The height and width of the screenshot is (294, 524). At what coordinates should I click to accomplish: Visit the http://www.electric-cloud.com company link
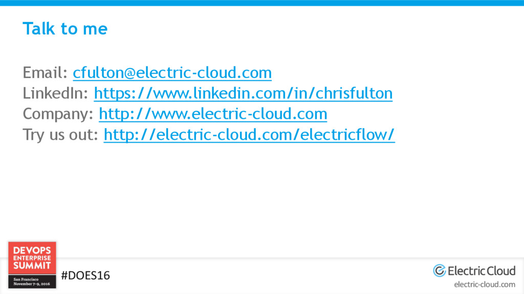[x=213, y=113]
